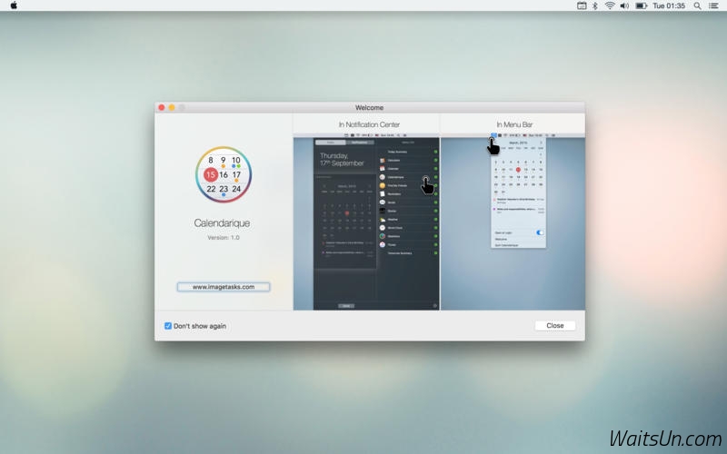Click the "In Menu Bar" heading
The height and width of the screenshot is (454, 727).
click(514, 124)
